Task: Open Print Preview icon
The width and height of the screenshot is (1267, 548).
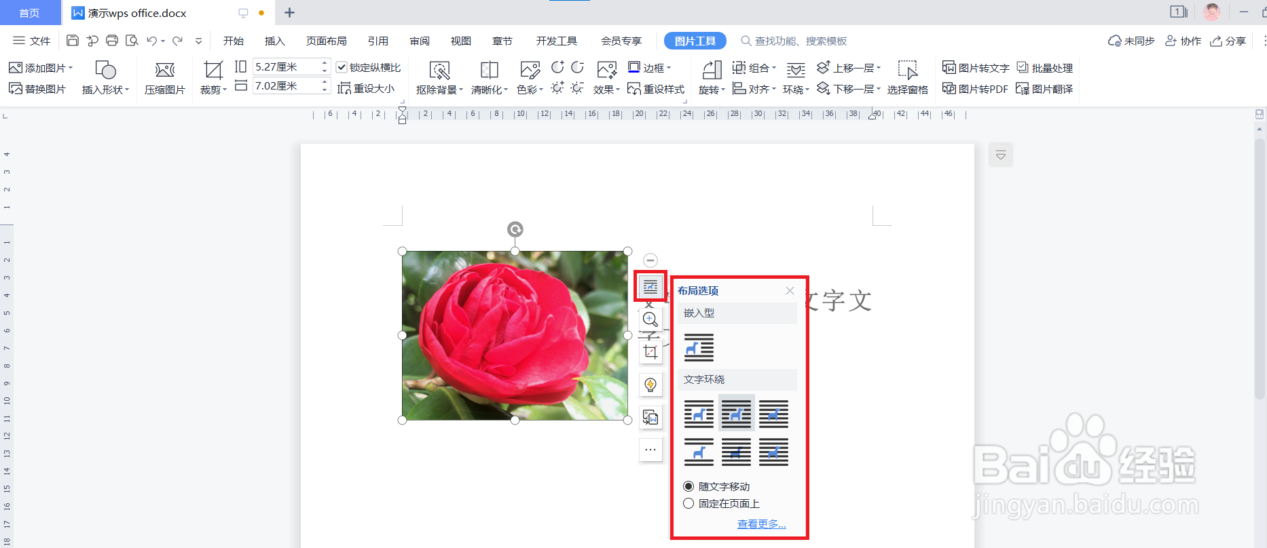Action: [x=132, y=41]
